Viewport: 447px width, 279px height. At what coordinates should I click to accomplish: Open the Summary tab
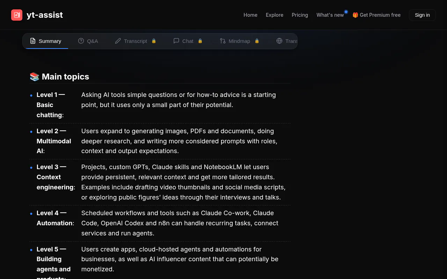[46, 41]
